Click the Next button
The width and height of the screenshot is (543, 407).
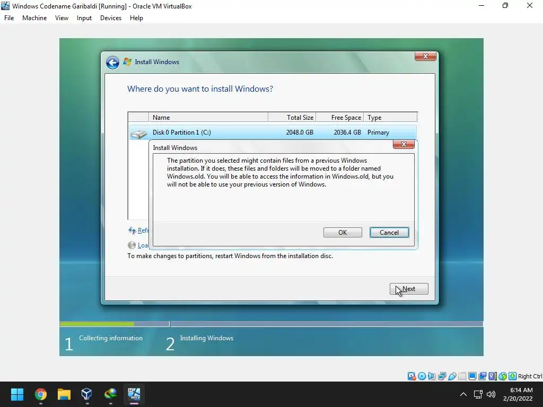(x=409, y=289)
